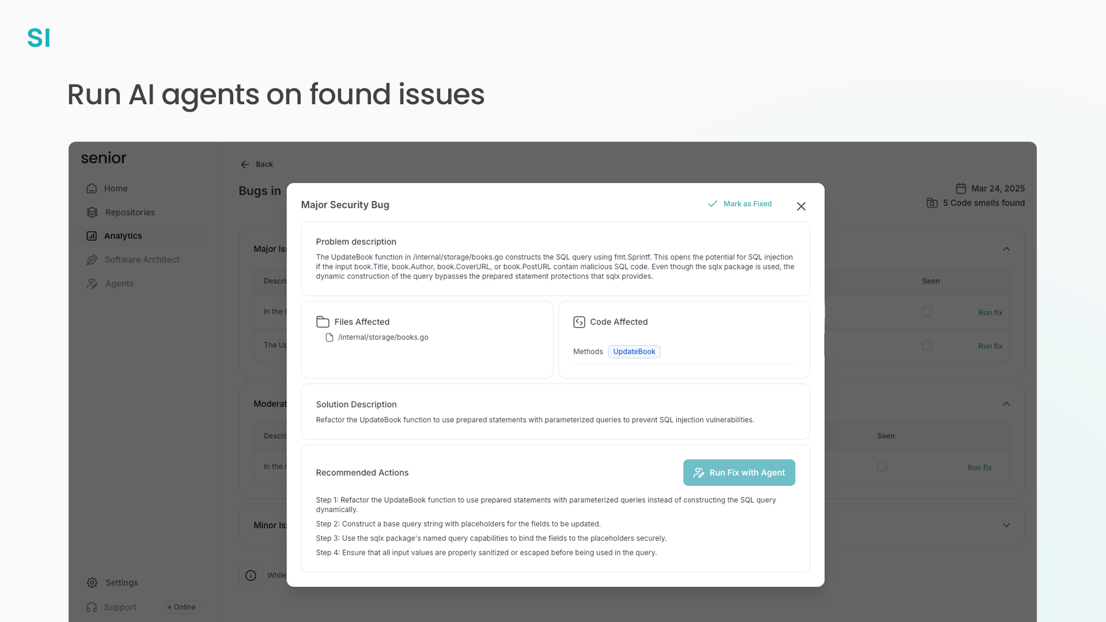Click the Software Architect pen icon
The height and width of the screenshot is (622, 1106).
[92, 260]
